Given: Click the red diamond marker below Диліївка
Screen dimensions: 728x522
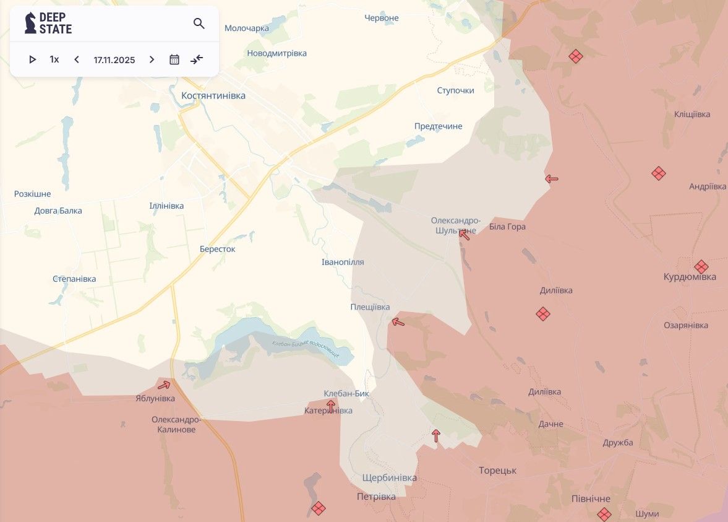Looking at the screenshot, I should [543, 314].
